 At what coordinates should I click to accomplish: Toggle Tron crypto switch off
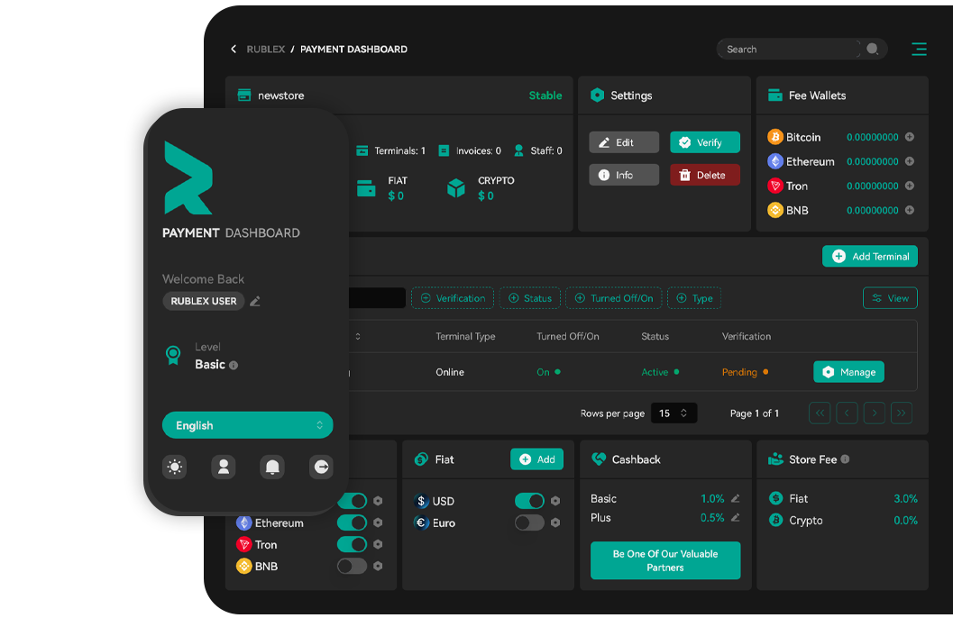352,544
